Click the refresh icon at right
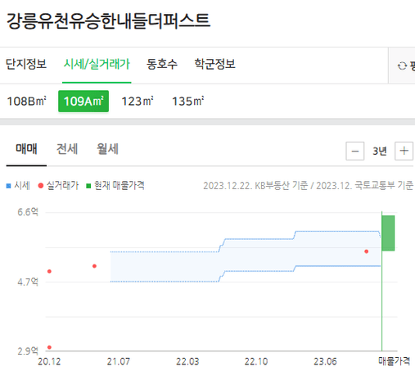Screen dimensions: 415x389 pos(402,66)
